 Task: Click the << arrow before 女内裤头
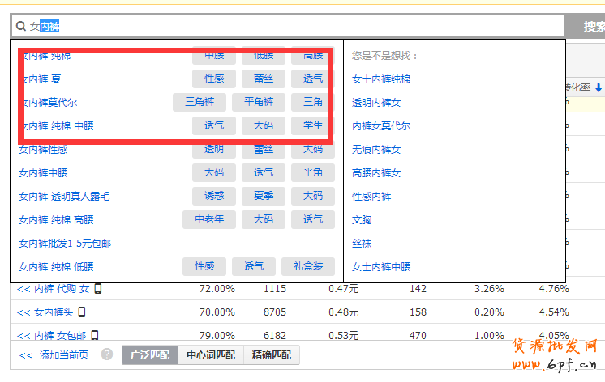tap(24, 312)
